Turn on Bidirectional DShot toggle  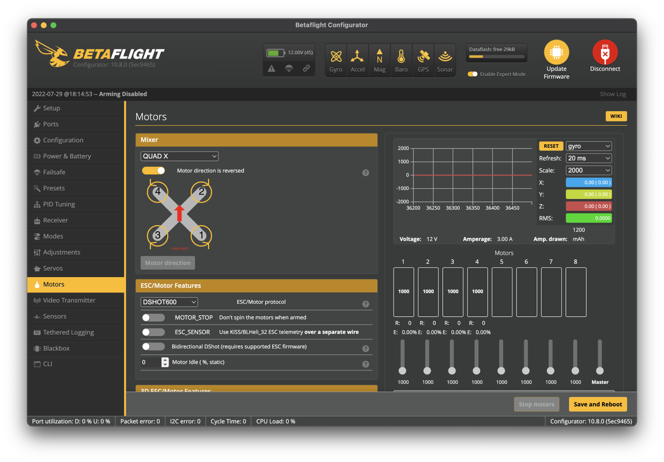click(x=153, y=347)
